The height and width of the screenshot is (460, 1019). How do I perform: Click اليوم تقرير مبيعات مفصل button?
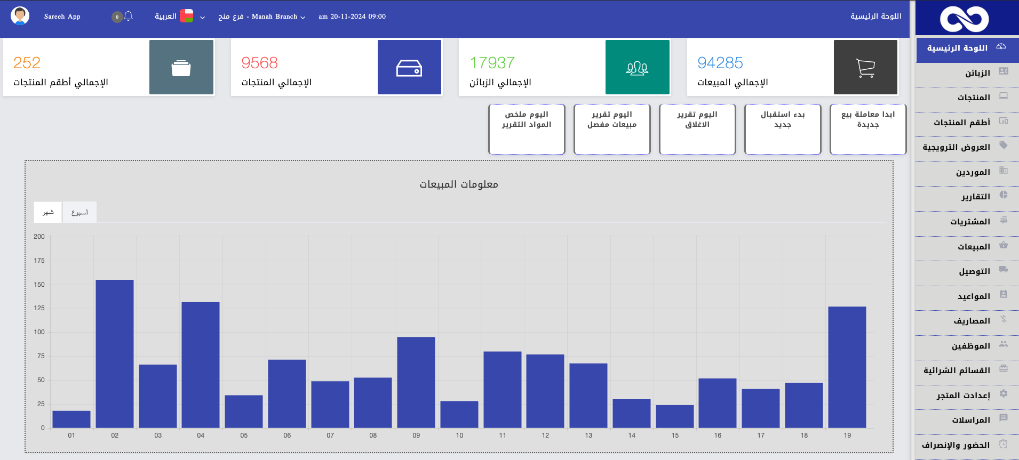612,129
